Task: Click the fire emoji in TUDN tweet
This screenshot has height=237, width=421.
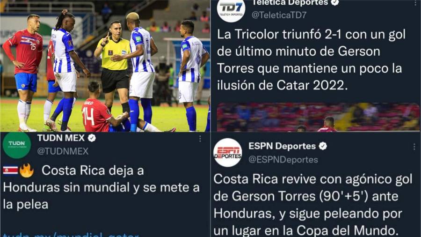Action: [x=27, y=170]
